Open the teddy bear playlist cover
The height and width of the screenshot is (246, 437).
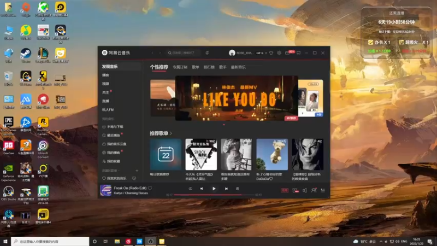pos(272,154)
